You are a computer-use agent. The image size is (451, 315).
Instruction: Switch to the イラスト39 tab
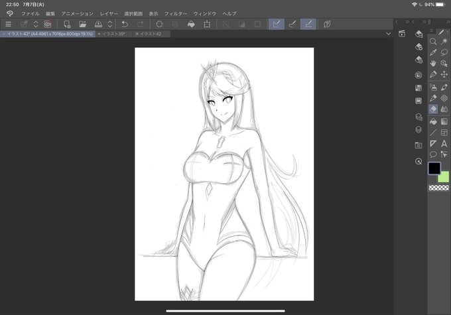pyautogui.click(x=113, y=34)
